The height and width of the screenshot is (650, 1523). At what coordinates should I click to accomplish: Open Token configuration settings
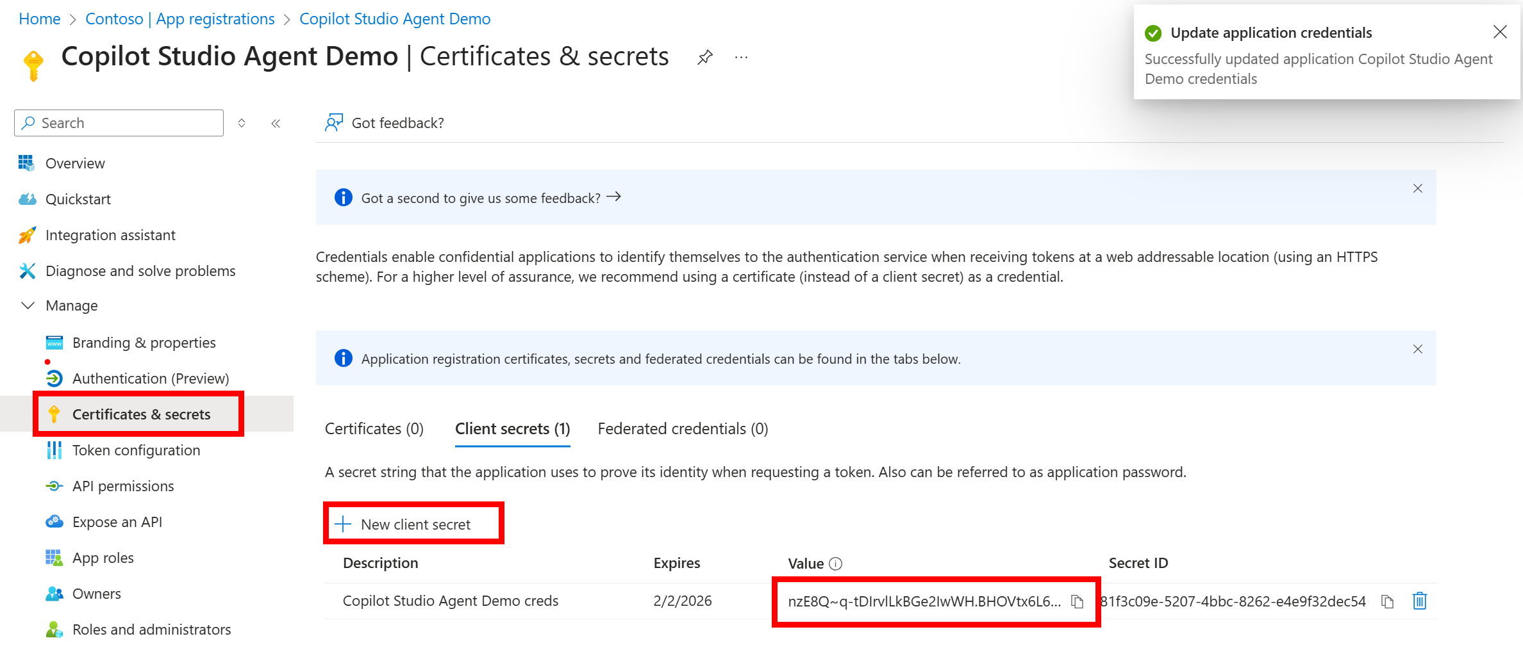pos(136,450)
